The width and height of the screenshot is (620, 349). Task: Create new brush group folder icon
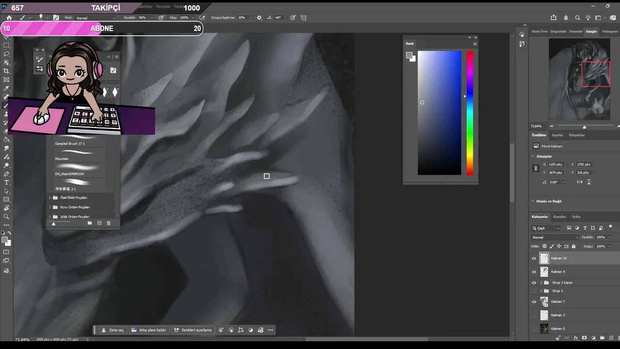[90, 223]
